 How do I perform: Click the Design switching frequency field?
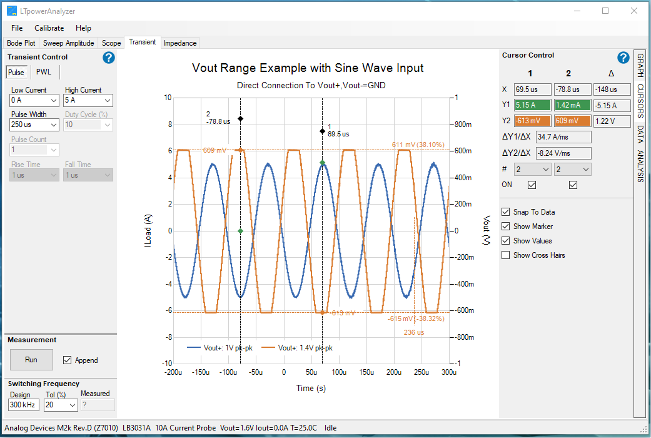(23, 405)
